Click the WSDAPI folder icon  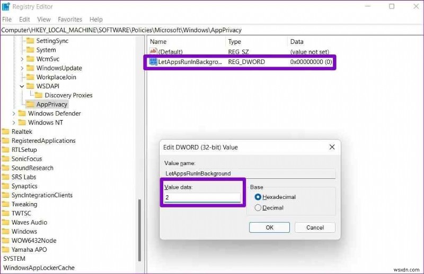[x=30, y=86]
